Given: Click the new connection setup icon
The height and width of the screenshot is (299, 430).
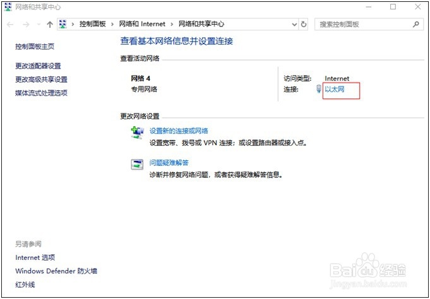Looking at the screenshot, I should pyautogui.click(x=137, y=132).
